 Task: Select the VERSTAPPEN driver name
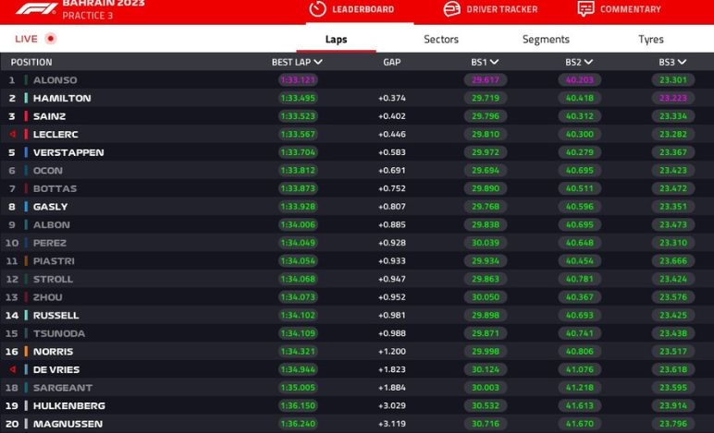[68, 152]
